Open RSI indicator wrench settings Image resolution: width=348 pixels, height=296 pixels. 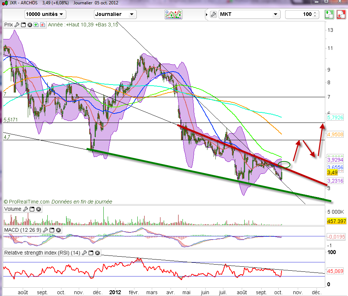pos(85,253)
